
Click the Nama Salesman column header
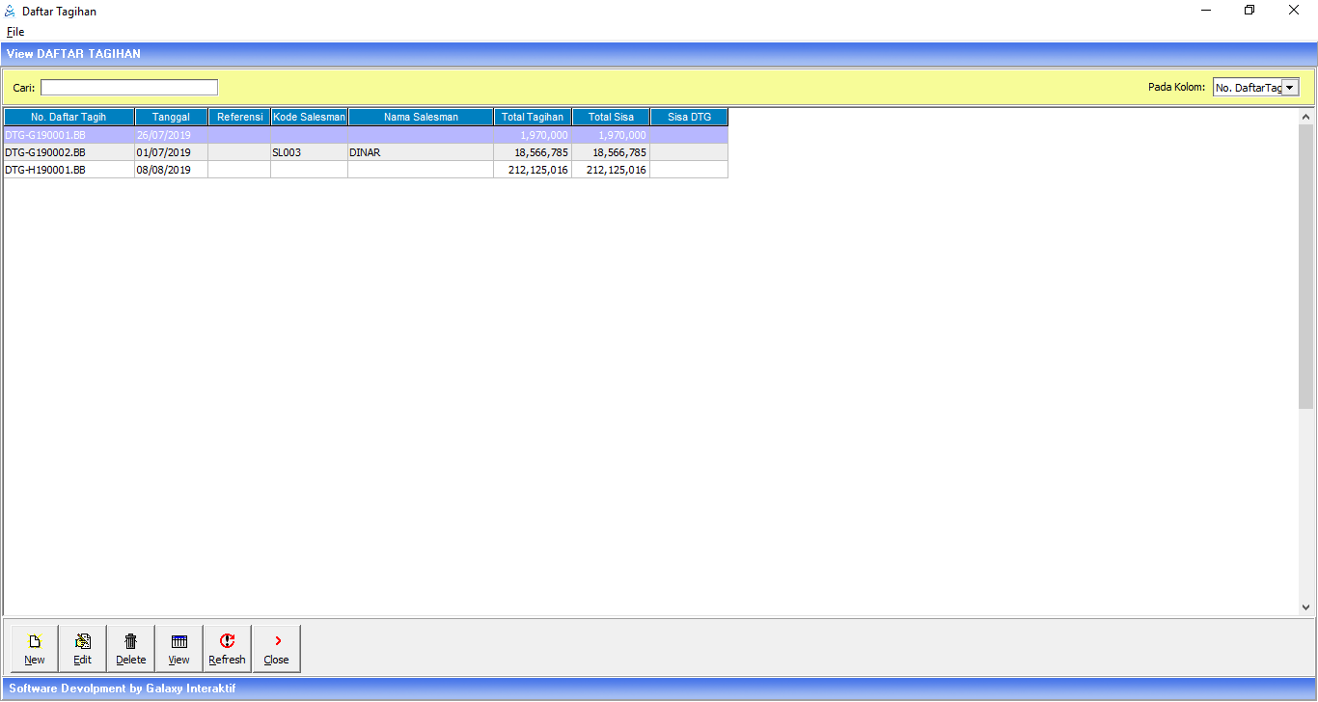coord(421,118)
